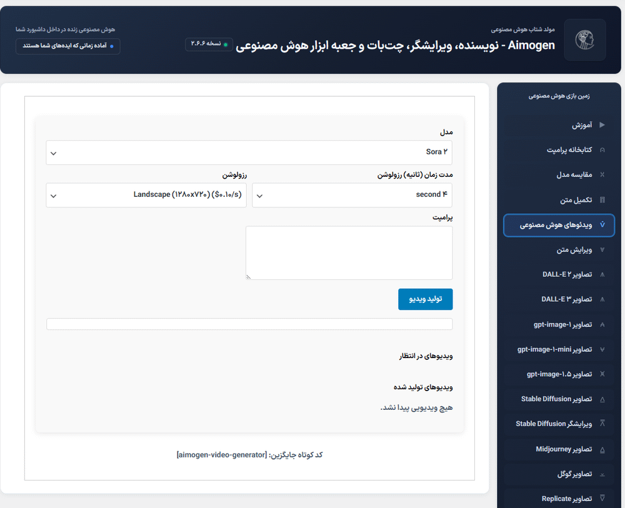The width and height of the screenshot is (625, 508).
Task: Click the آماده زمانی که ایده‌های شما هستند button
Action: [67, 46]
